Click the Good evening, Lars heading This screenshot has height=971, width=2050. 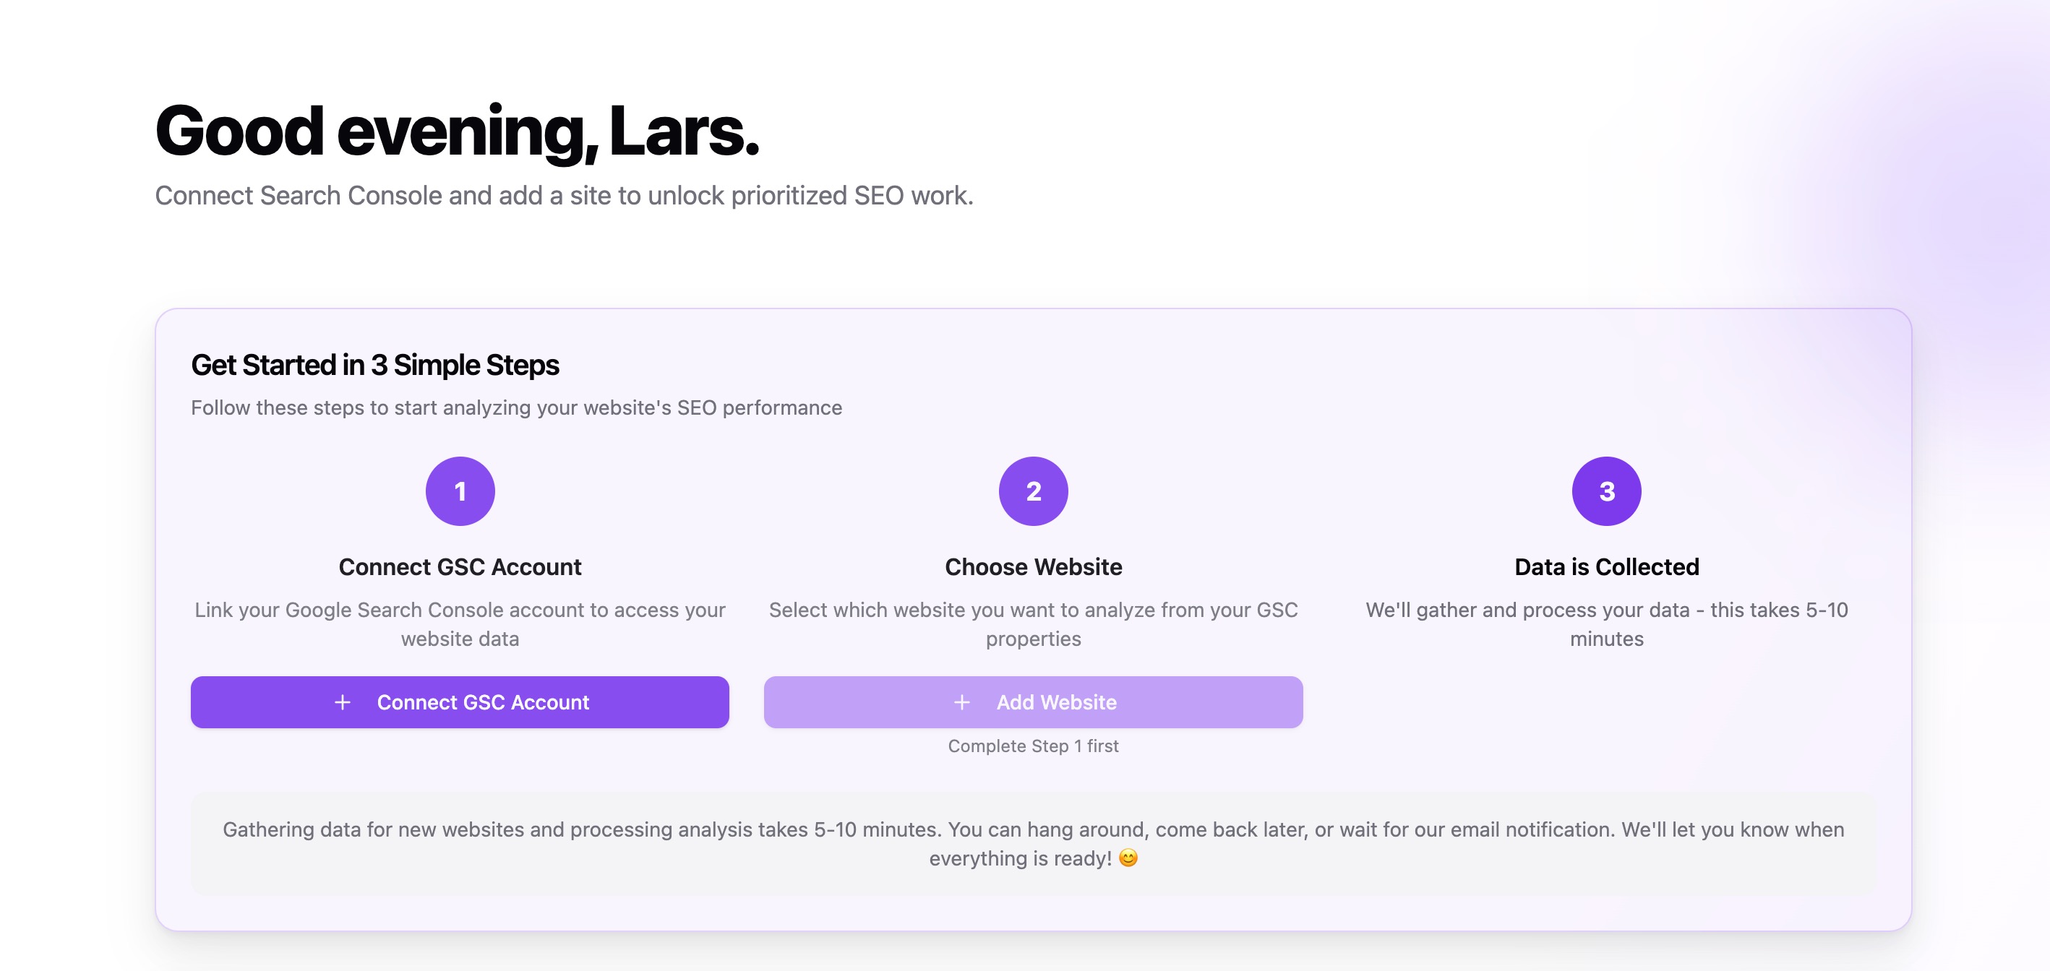tap(458, 131)
